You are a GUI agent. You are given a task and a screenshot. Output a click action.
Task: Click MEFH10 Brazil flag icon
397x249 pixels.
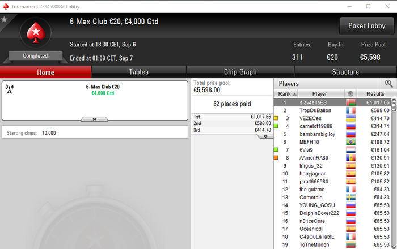click(350, 142)
